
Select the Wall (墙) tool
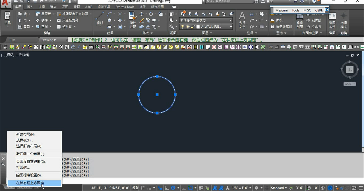pyautogui.click(x=22, y=14)
